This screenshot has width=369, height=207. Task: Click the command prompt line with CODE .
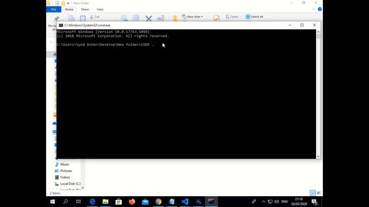coord(105,45)
